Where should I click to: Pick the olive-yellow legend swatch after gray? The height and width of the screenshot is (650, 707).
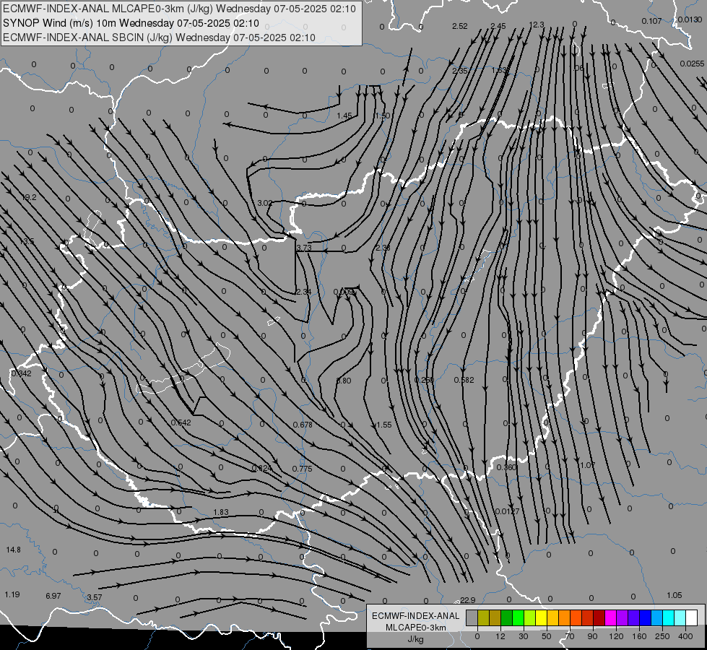483,617
